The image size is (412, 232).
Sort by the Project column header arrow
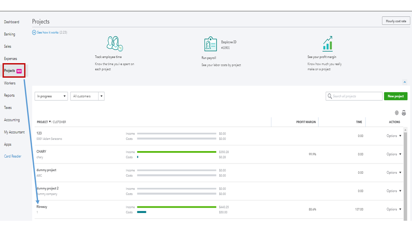click(x=50, y=122)
